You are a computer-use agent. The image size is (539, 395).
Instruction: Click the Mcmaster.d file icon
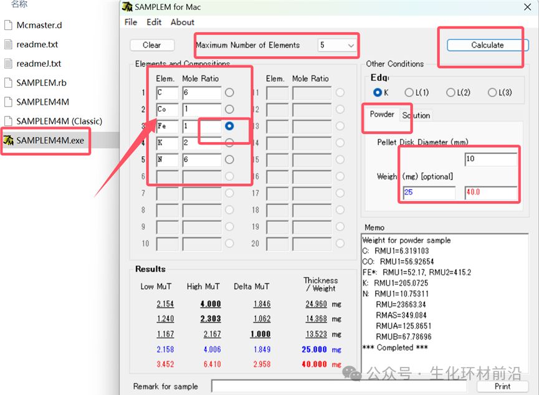click(8, 25)
